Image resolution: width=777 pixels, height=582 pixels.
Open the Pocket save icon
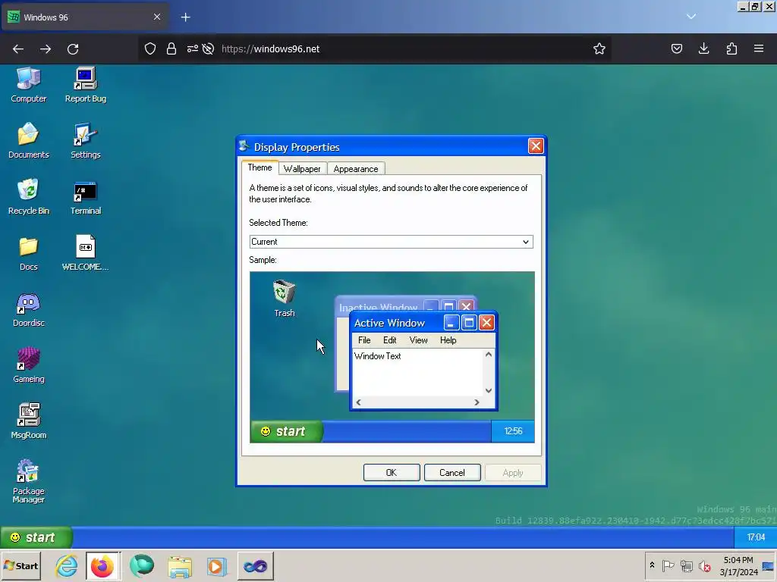tap(677, 48)
